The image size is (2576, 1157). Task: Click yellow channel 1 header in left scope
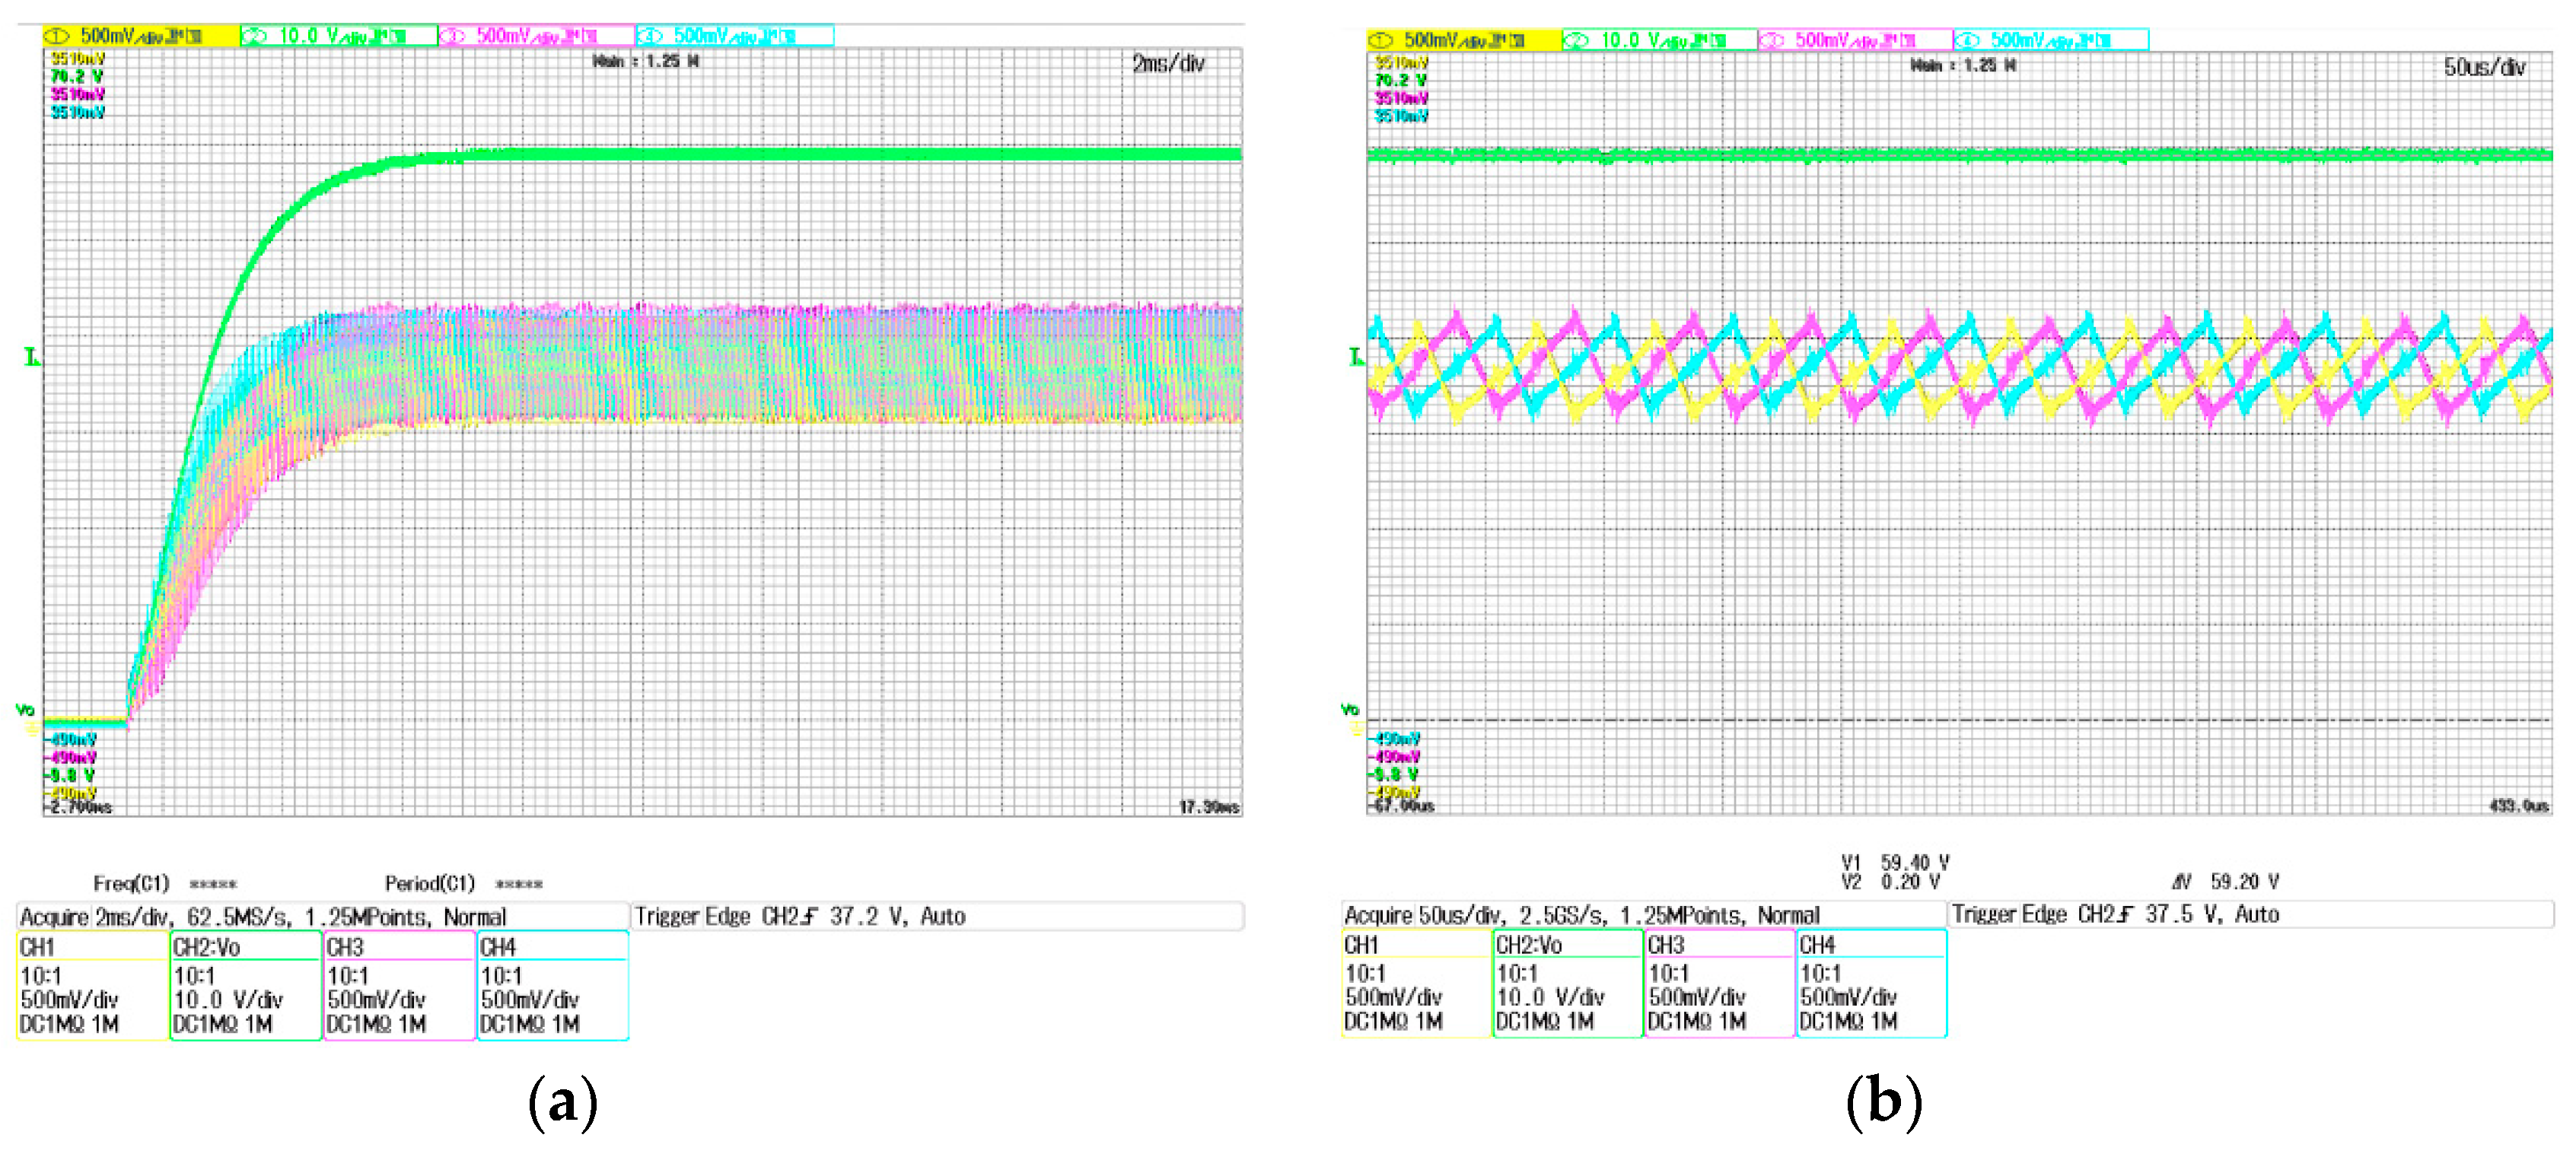(140, 36)
